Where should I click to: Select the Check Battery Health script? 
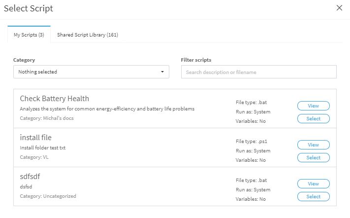314,119
